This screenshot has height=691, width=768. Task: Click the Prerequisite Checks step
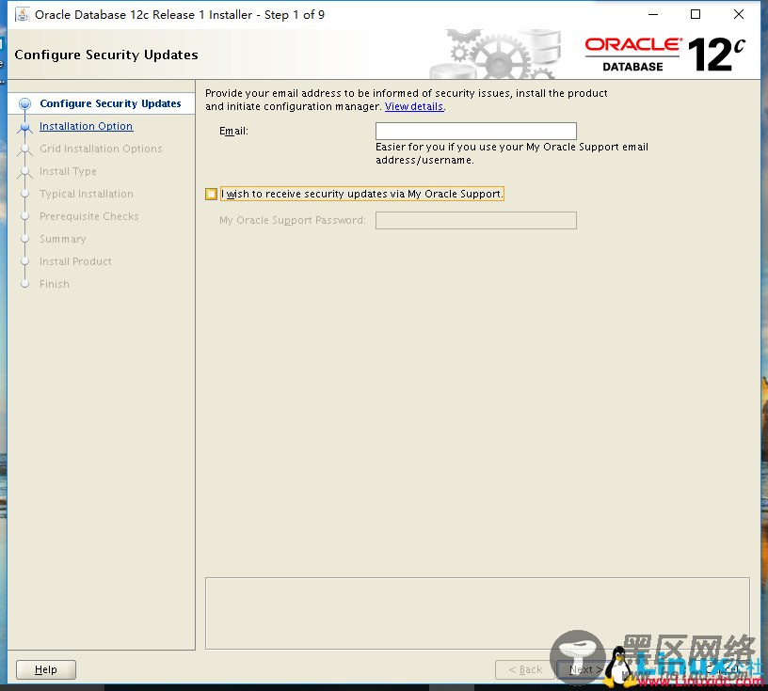tap(89, 216)
